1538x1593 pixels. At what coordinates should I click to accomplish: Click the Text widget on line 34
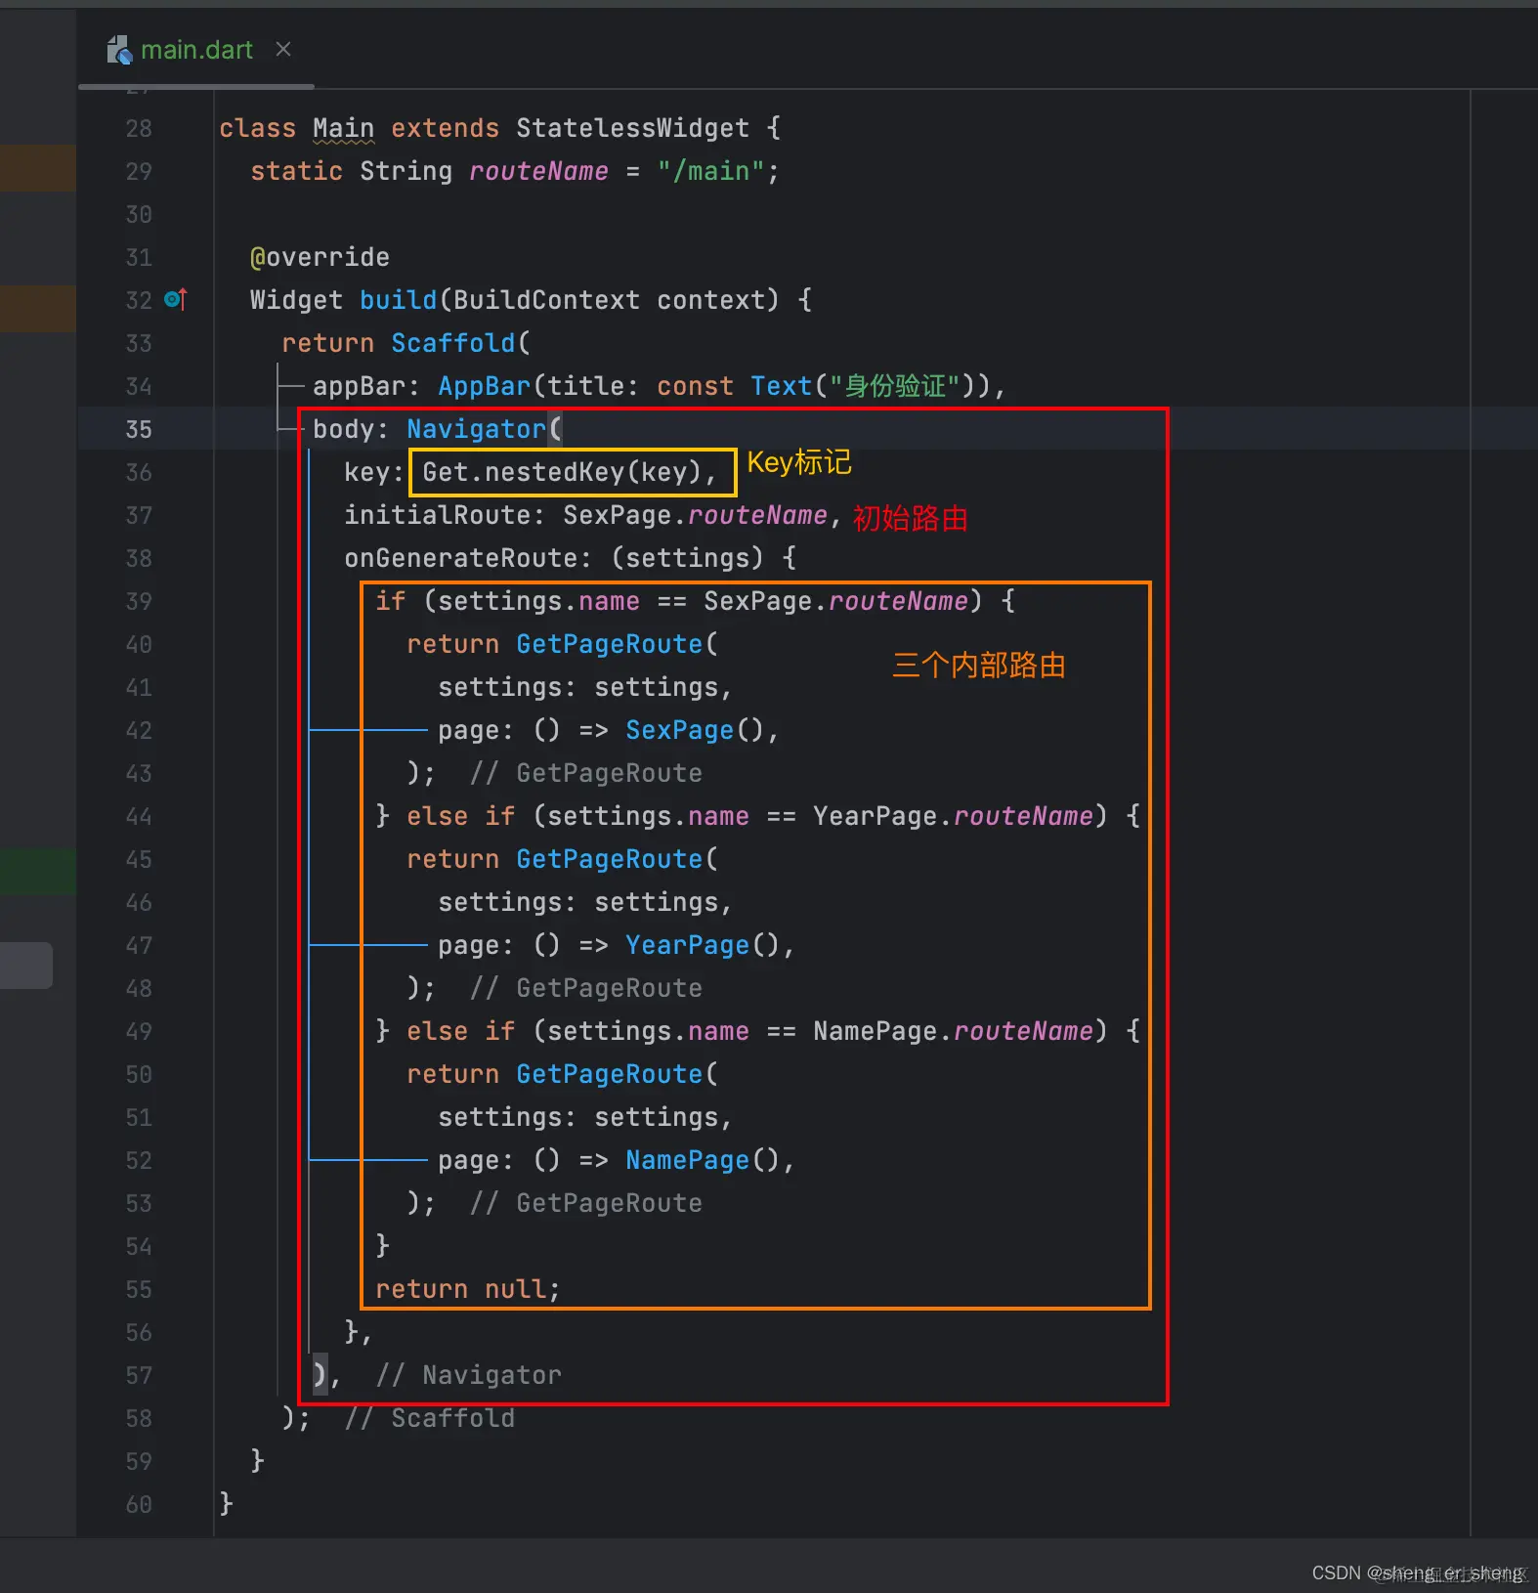781,386
